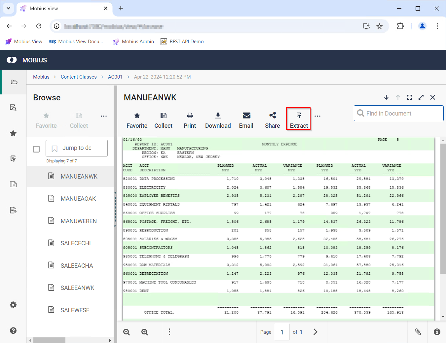Open the attachments paperclip icon

[x=418, y=332]
